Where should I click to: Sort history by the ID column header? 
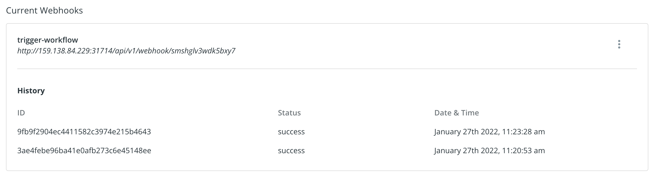(x=21, y=113)
